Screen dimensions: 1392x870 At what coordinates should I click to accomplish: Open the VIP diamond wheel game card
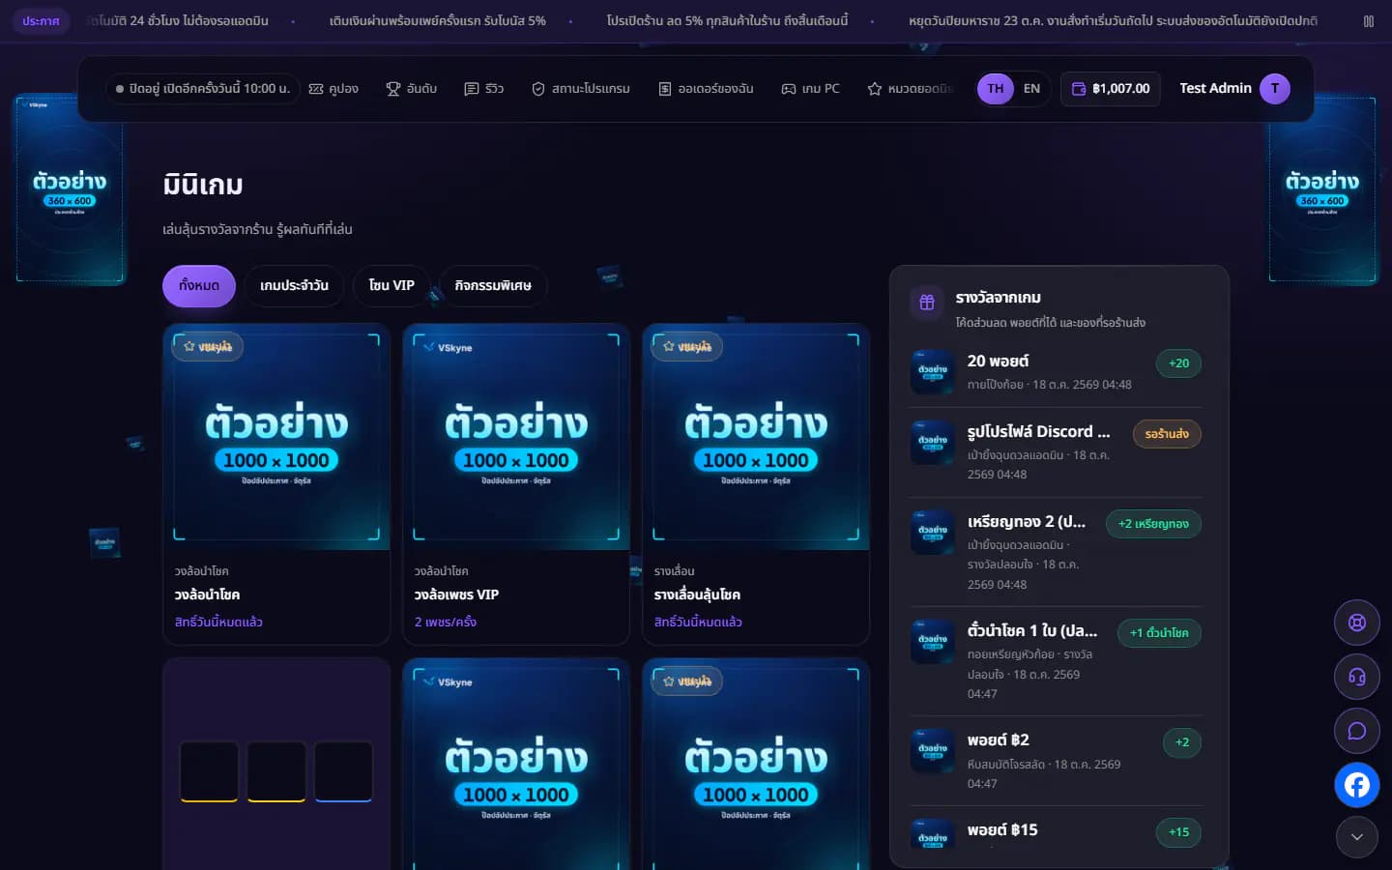[516, 483]
